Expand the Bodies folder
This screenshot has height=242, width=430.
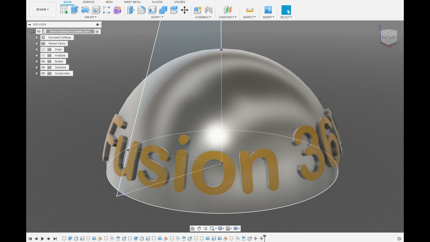(x=37, y=62)
